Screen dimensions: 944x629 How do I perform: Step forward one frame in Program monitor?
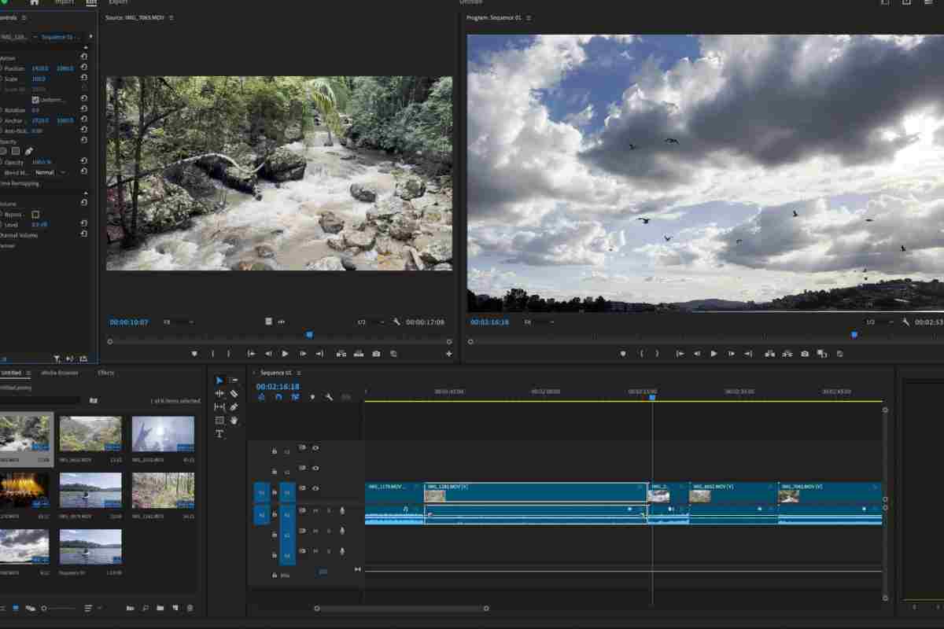click(x=731, y=354)
